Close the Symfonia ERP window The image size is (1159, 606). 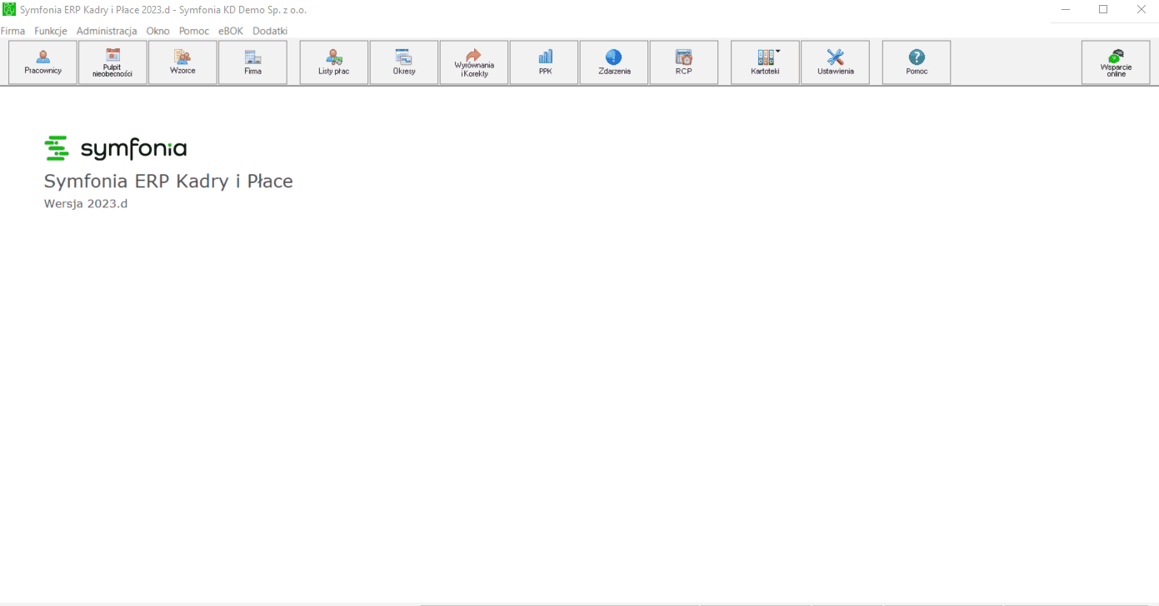(1141, 9)
